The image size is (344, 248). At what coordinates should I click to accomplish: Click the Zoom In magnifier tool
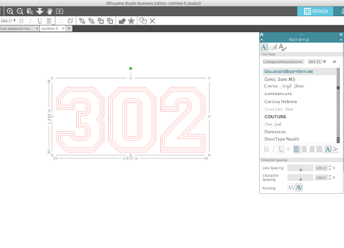click(10, 11)
